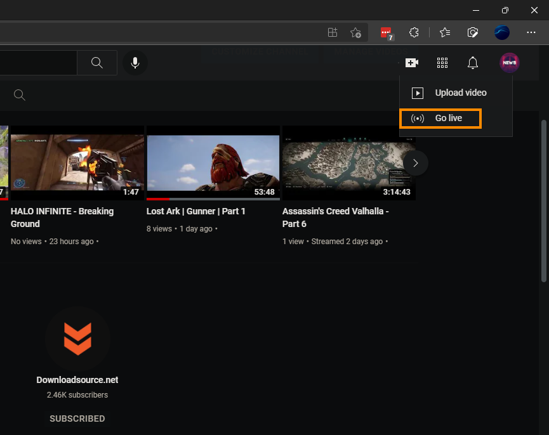This screenshot has height=435, width=549.
Task: Click the Downloadsource.net channel name
Action: coord(77,380)
